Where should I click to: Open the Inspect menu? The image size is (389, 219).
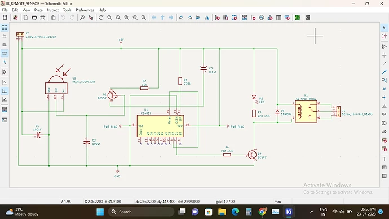pos(52,10)
